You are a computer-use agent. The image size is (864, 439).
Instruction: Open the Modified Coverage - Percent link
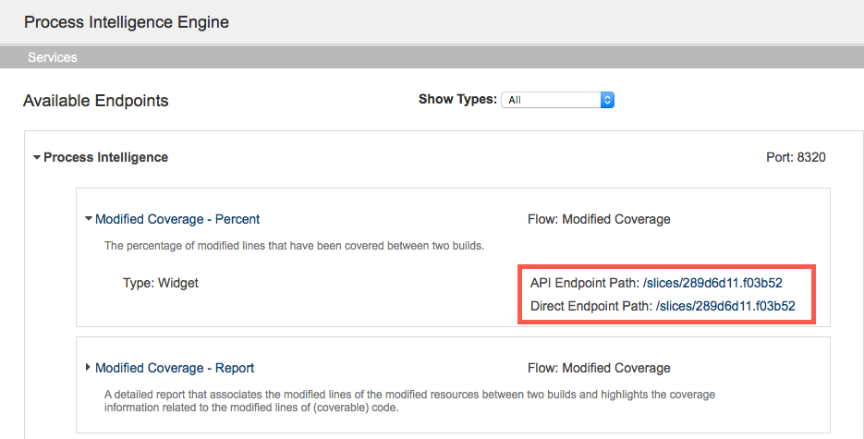176,219
